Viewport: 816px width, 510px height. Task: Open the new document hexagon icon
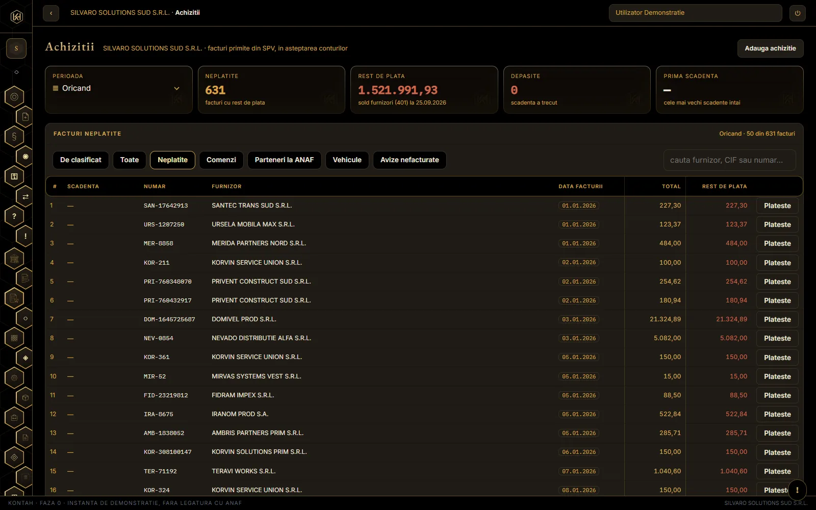[x=25, y=117]
